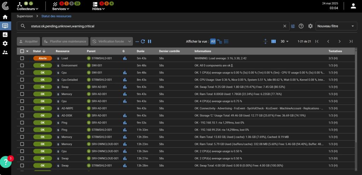Check the select-all header checkbox
This screenshot has width=362, height=175.
click(22, 51)
